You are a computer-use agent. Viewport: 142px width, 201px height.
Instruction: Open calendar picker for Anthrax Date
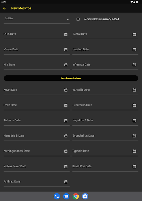(x=66, y=182)
